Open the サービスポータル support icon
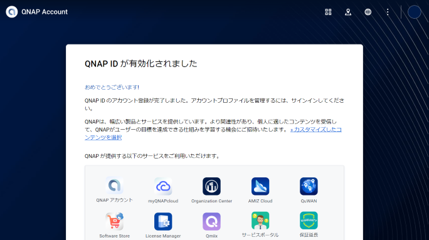Image resolution: width=429 pixels, height=240 pixels. (260, 221)
